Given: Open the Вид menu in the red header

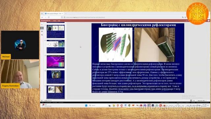Looking at the screenshot, I should coord(59,20).
